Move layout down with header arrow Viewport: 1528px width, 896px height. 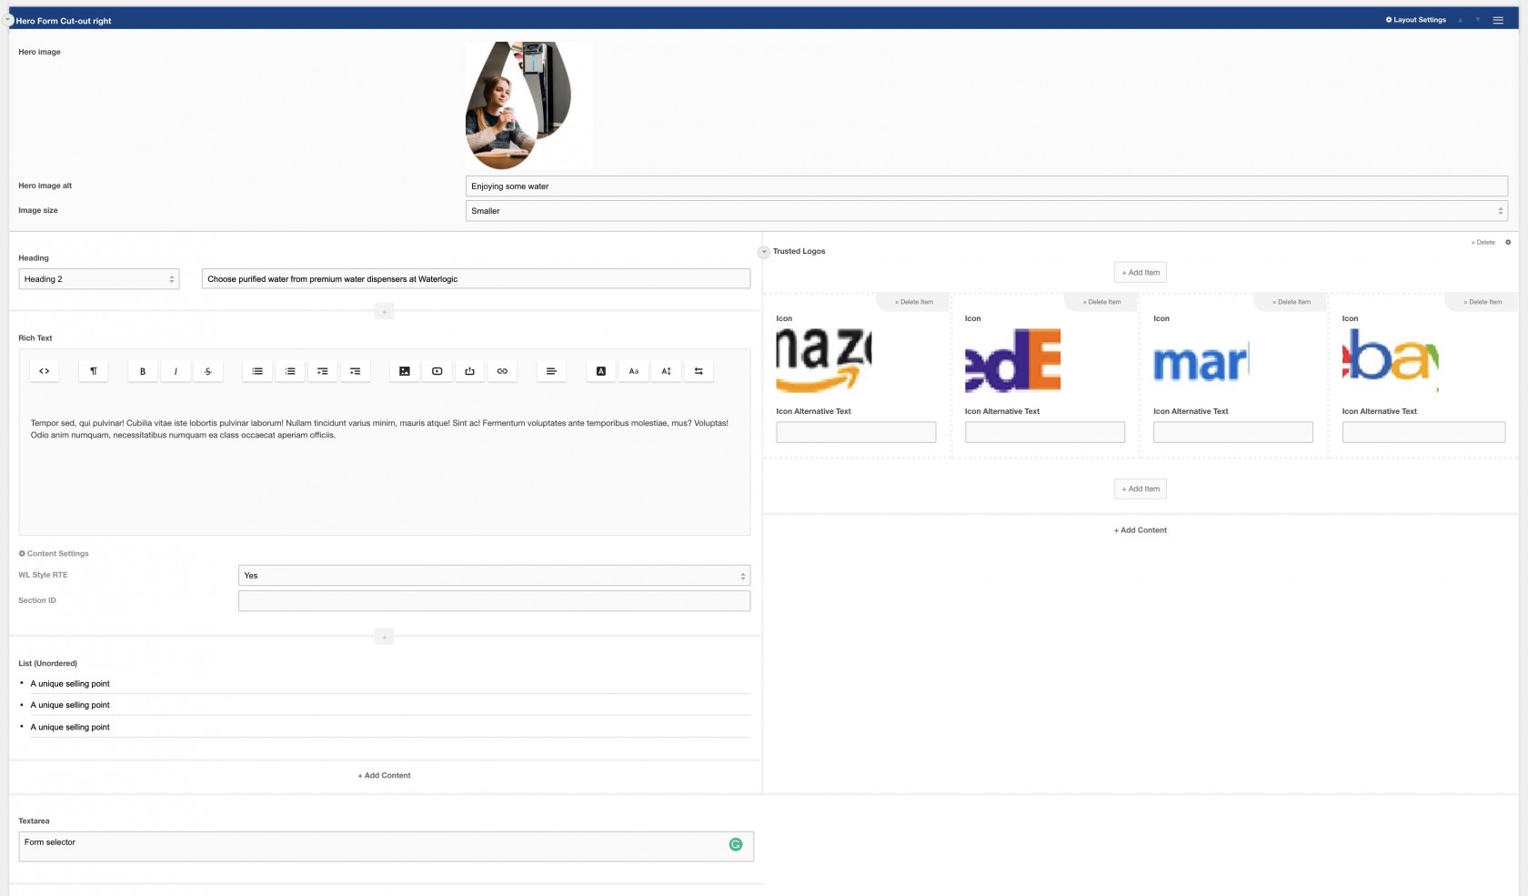[1478, 20]
